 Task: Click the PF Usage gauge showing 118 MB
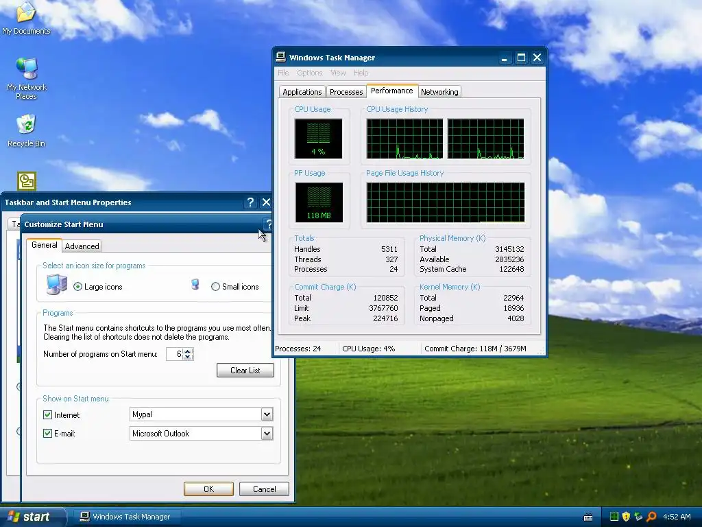pos(319,202)
